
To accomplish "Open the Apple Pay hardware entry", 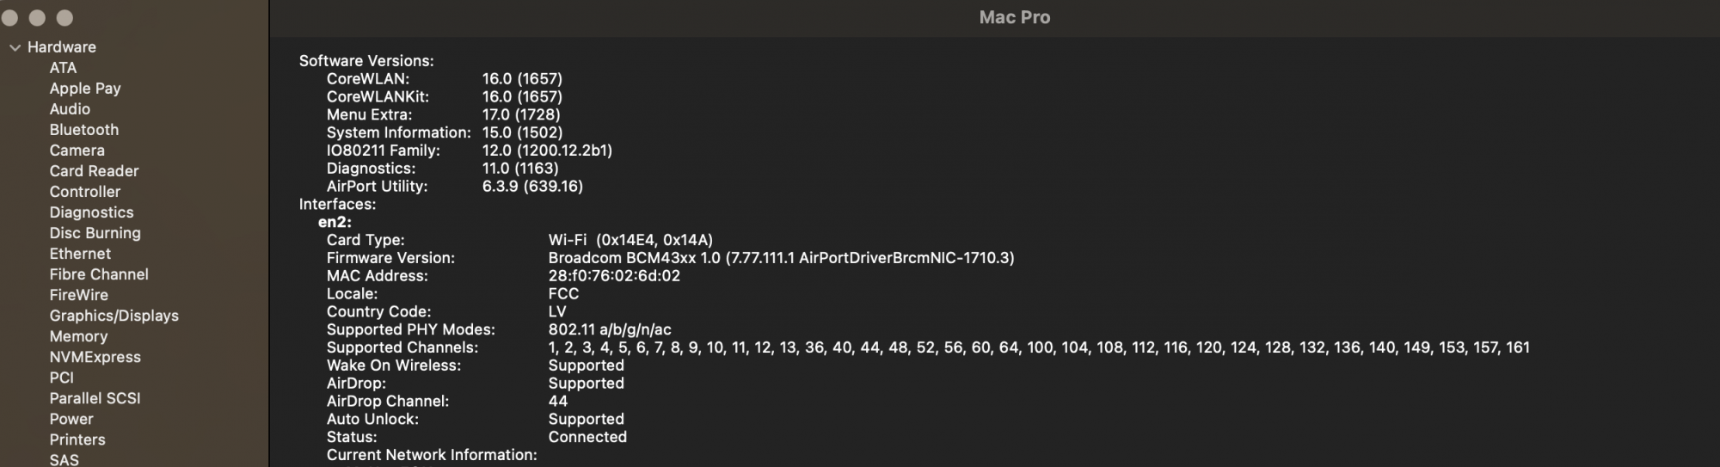I will pos(84,89).
